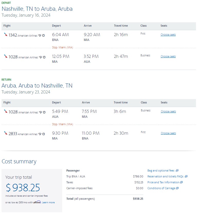Click the external link icon beside Price and Tax Information
This screenshot has height=213, width=197.
(181, 182)
